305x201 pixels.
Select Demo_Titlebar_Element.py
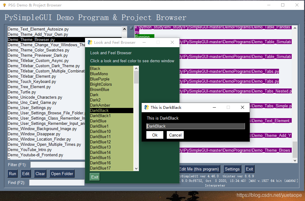pos(46,76)
